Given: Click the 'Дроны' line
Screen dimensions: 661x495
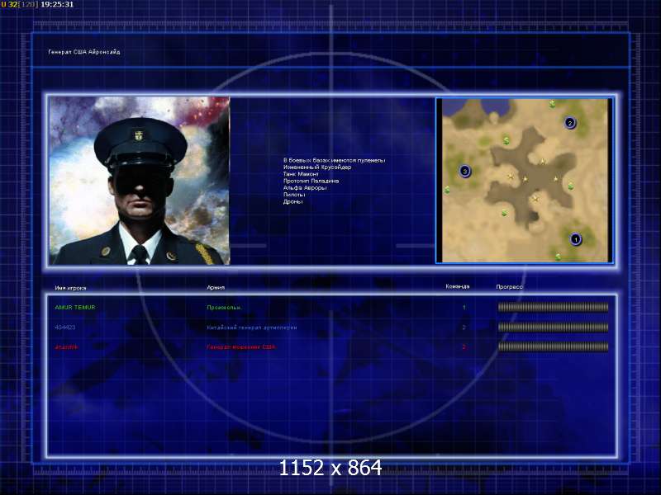Looking at the screenshot, I should click(293, 201).
